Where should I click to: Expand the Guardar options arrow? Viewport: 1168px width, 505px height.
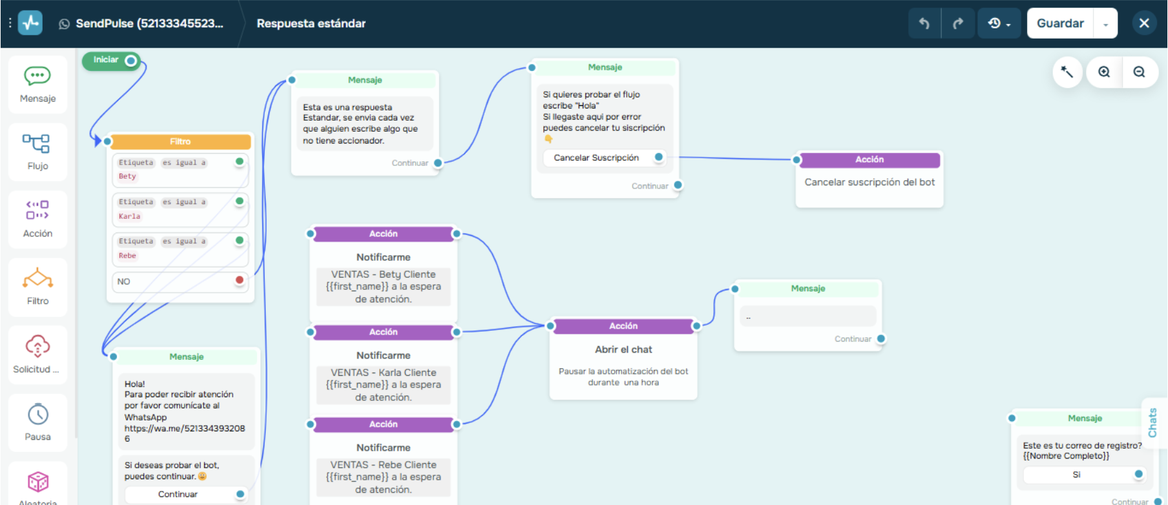pos(1105,24)
